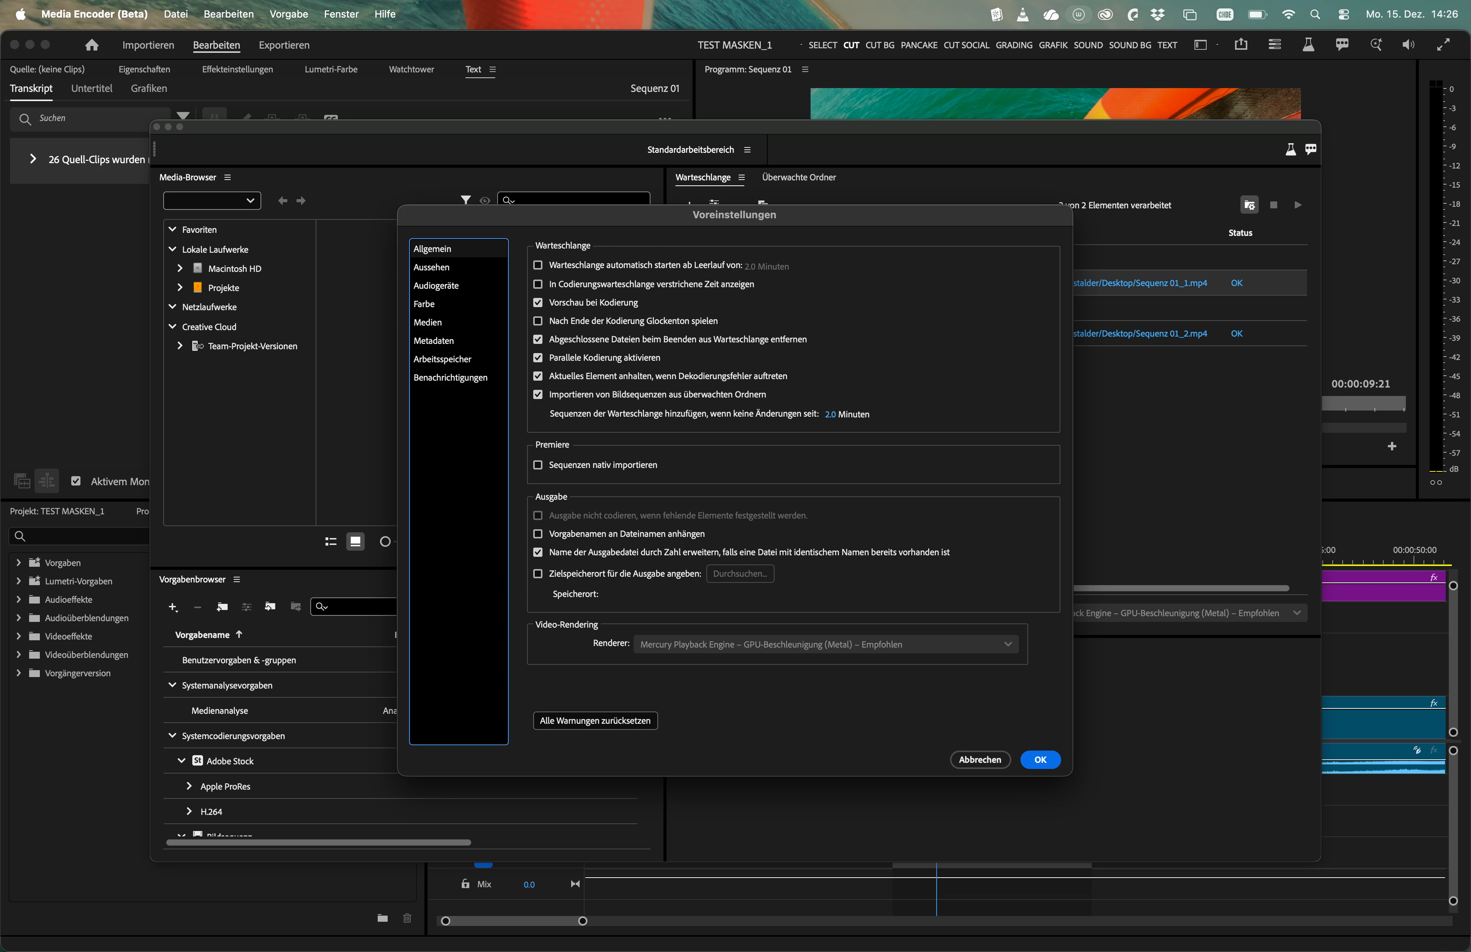Confirm preferences with OK button
The width and height of the screenshot is (1471, 952).
click(x=1040, y=760)
